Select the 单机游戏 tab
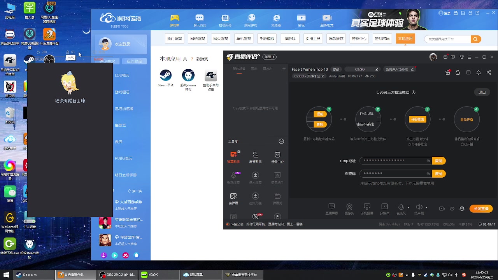Screen dimensions: 498x280 [x=244, y=38]
